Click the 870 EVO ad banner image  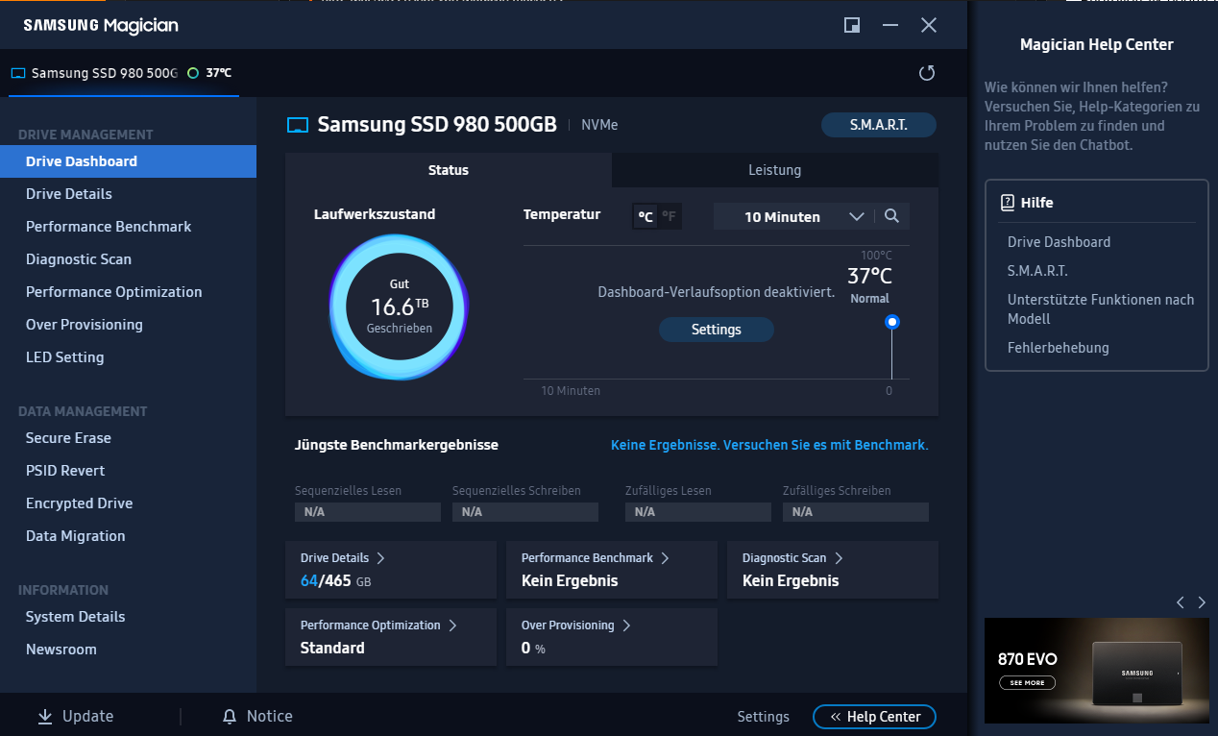point(1097,671)
